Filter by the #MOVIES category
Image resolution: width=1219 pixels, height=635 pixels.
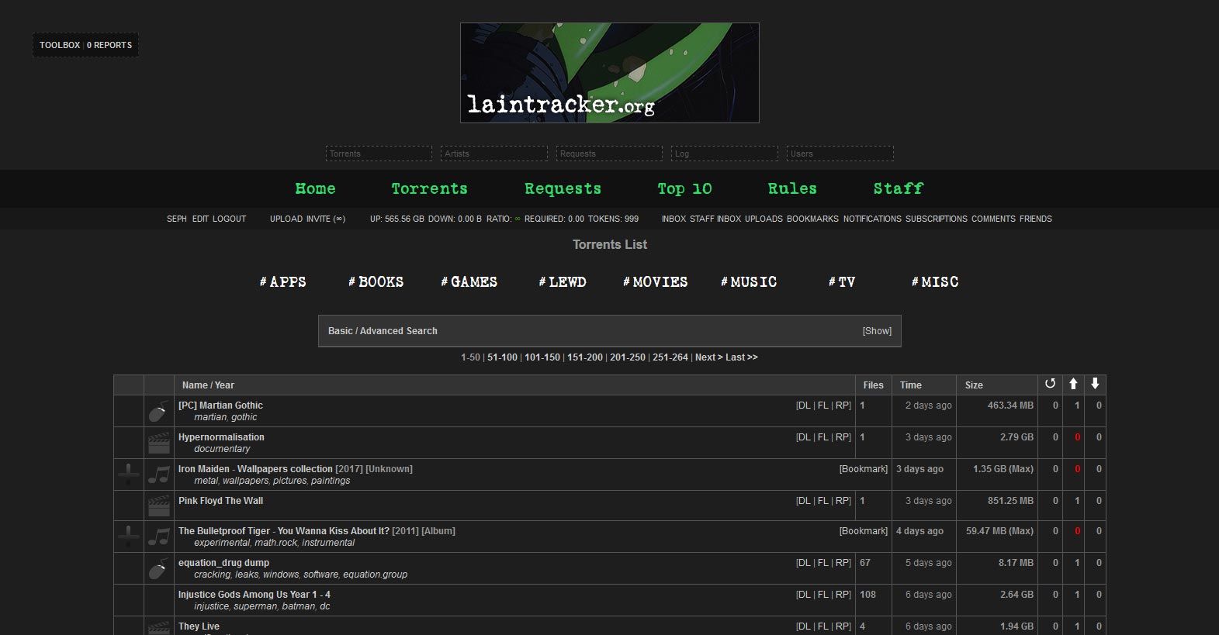656,282
